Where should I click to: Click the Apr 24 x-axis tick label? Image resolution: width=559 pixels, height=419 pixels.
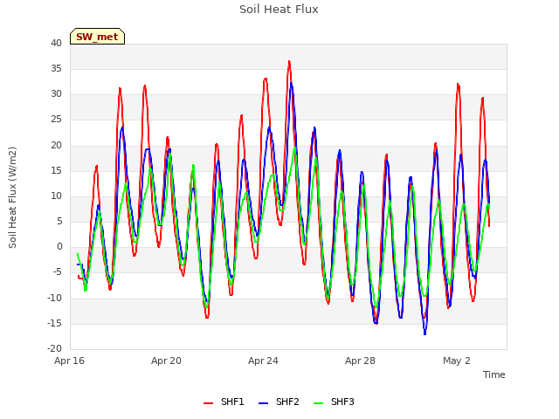coord(263,361)
